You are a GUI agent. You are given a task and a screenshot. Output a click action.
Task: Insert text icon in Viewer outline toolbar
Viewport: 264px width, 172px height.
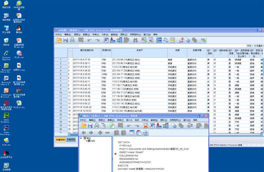(x=145, y=133)
